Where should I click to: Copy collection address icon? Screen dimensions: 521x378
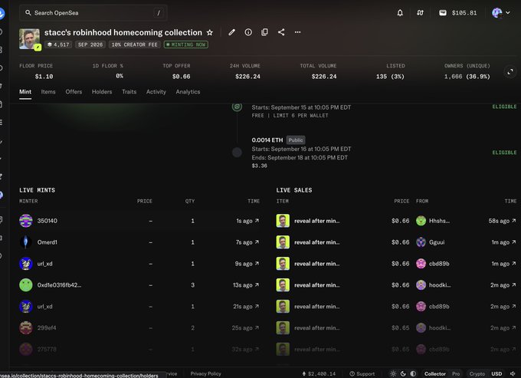264,32
